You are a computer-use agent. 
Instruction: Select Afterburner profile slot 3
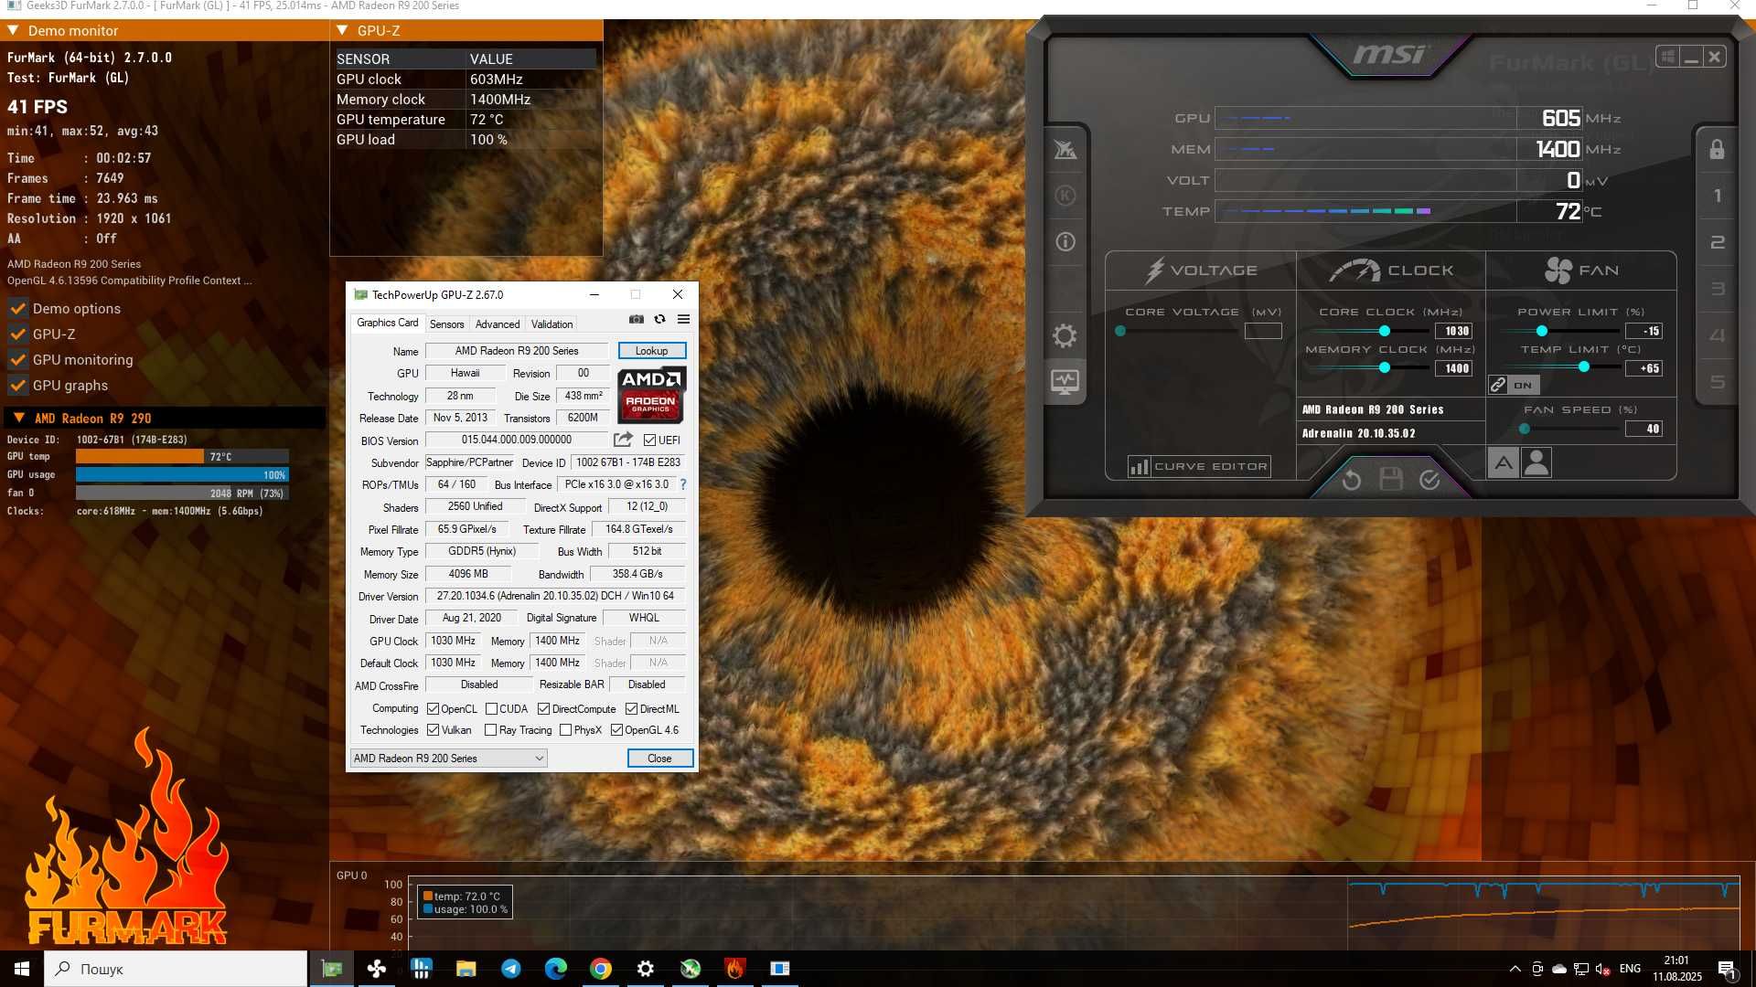(x=1717, y=289)
